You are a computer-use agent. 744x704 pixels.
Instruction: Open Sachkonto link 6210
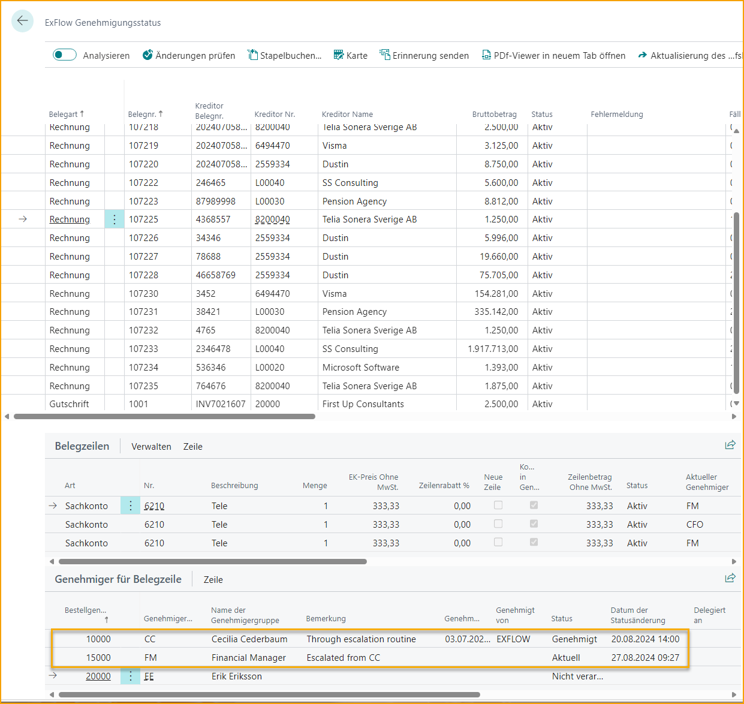tap(154, 505)
